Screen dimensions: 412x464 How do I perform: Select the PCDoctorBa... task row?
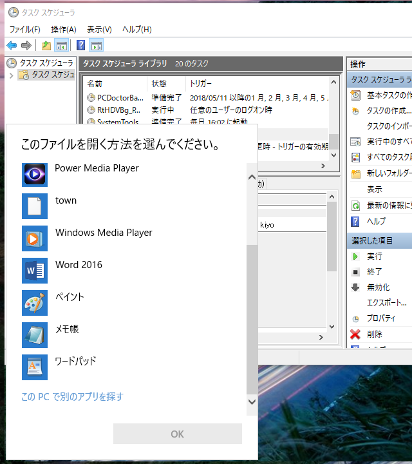coord(206,98)
